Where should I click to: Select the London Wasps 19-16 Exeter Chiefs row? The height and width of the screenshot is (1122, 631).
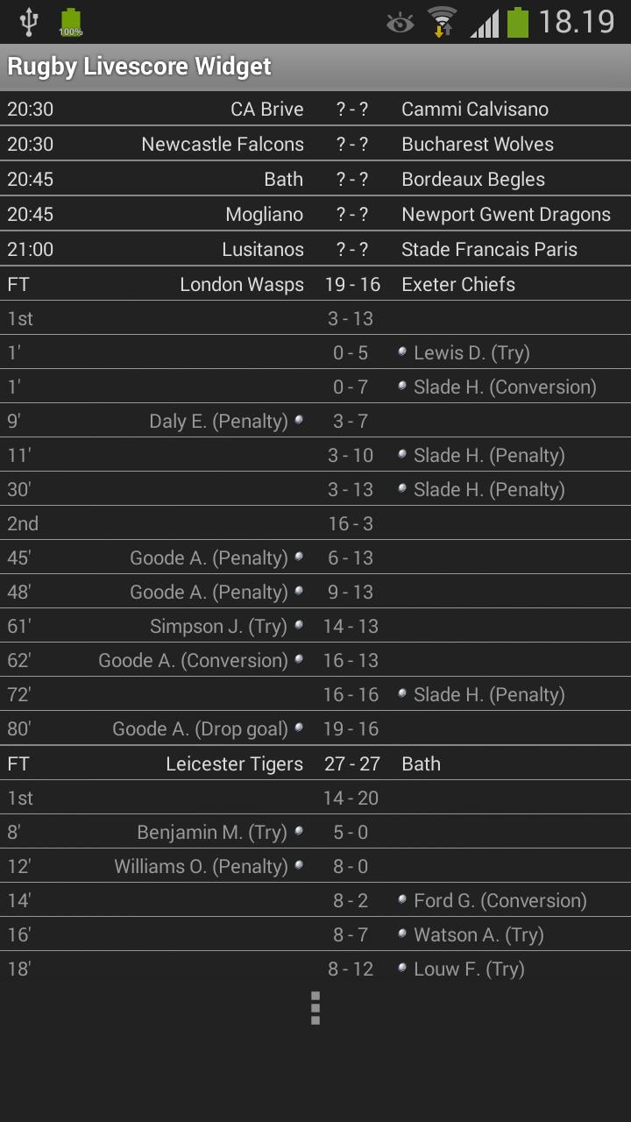click(315, 283)
